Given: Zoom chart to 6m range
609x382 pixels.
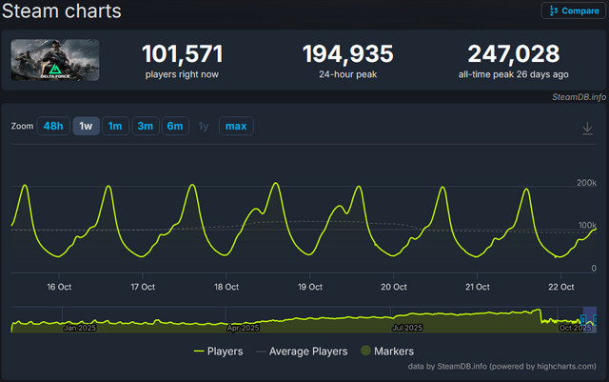Looking at the screenshot, I should (175, 127).
